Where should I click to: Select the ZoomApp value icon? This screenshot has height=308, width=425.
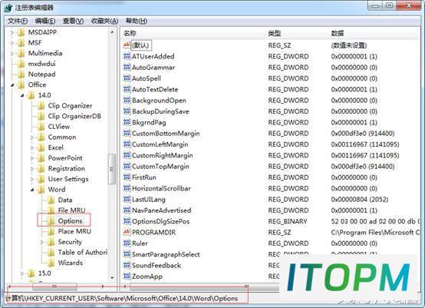127,276
